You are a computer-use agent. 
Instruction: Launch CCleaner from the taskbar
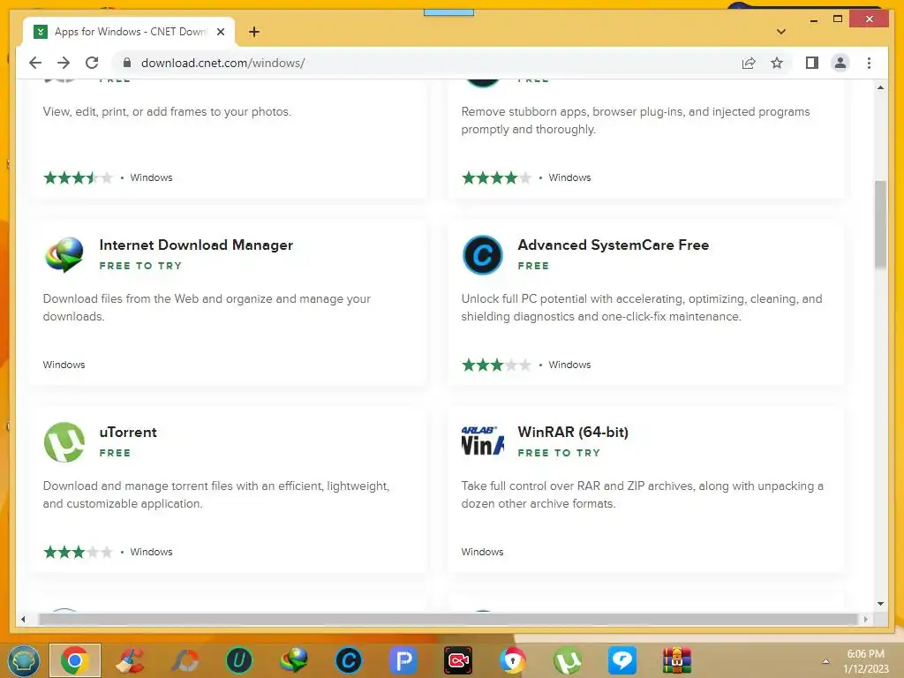131,660
